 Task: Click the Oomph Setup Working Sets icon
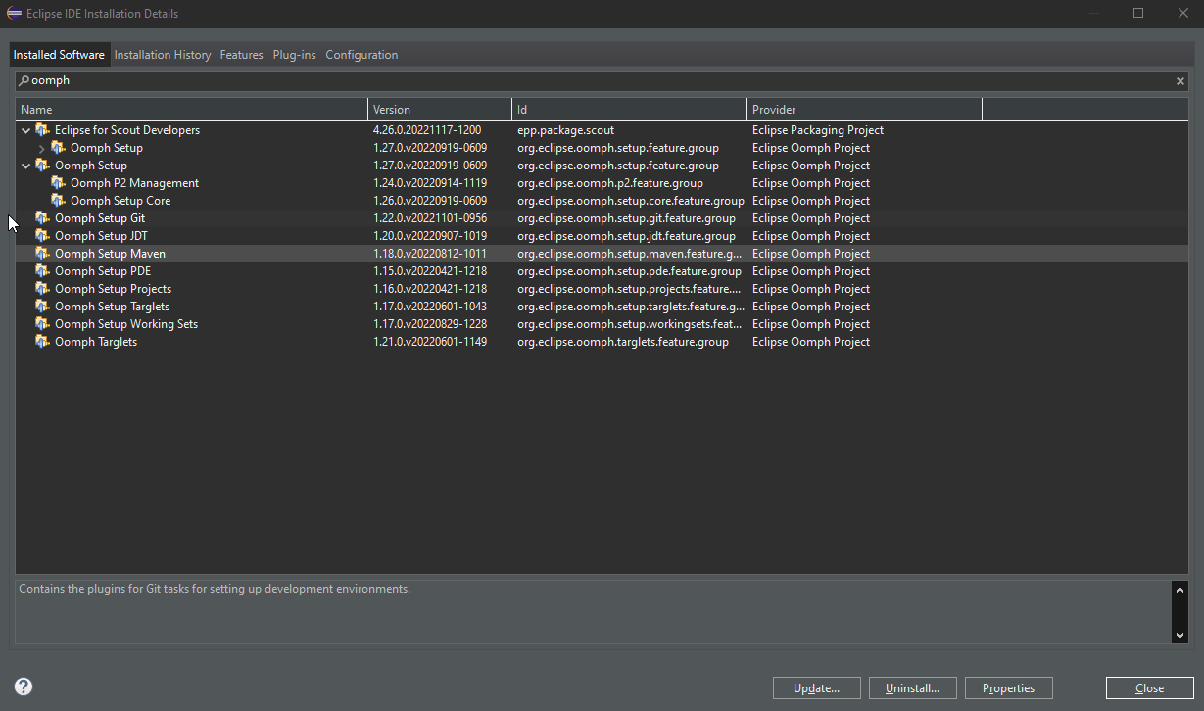(42, 324)
